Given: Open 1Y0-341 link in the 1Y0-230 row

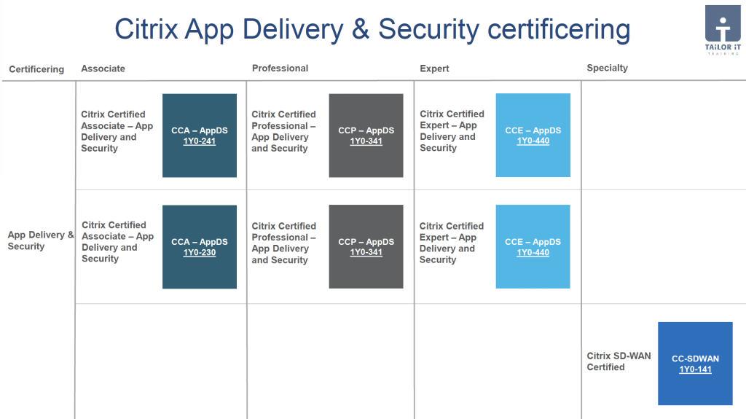Looking at the screenshot, I should click(x=366, y=252).
